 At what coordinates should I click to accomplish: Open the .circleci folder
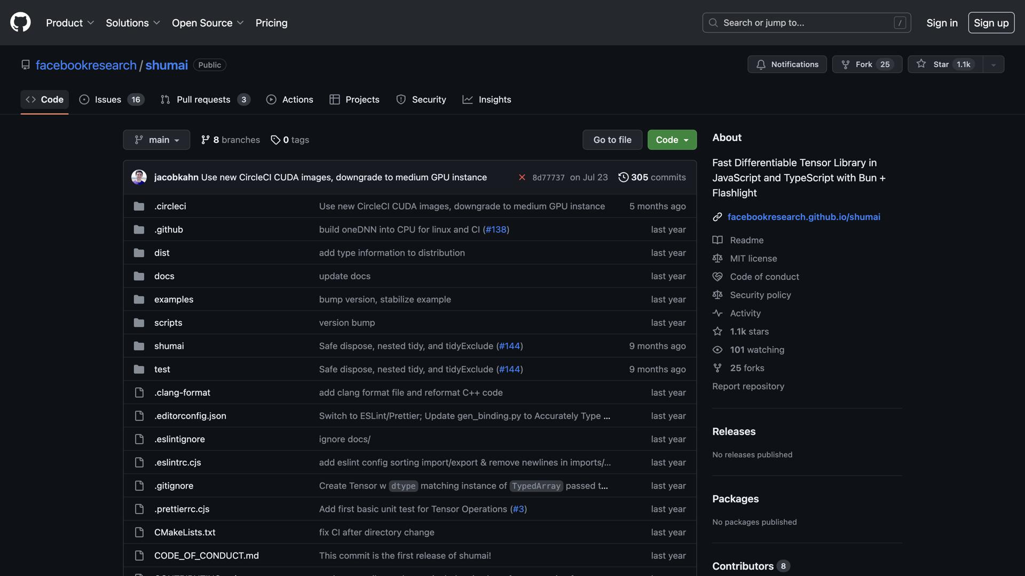[x=170, y=206]
